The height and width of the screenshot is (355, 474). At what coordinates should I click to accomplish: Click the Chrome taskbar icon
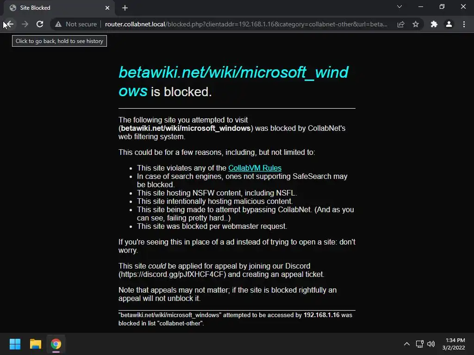tap(56, 344)
